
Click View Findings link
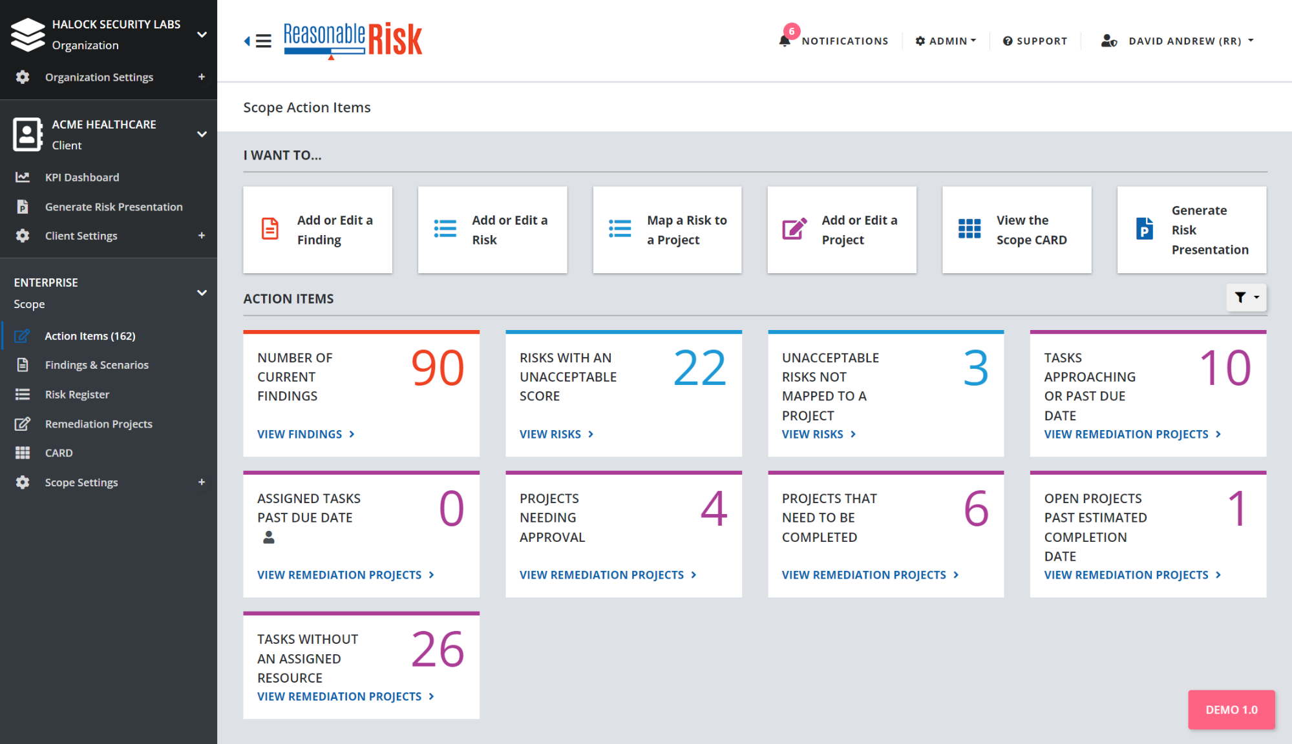point(306,435)
